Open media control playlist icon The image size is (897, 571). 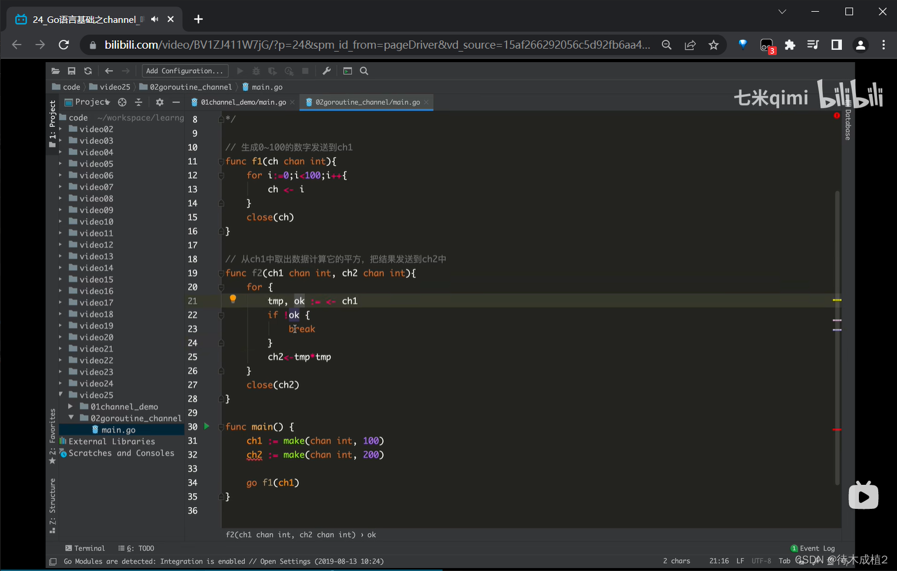click(813, 45)
